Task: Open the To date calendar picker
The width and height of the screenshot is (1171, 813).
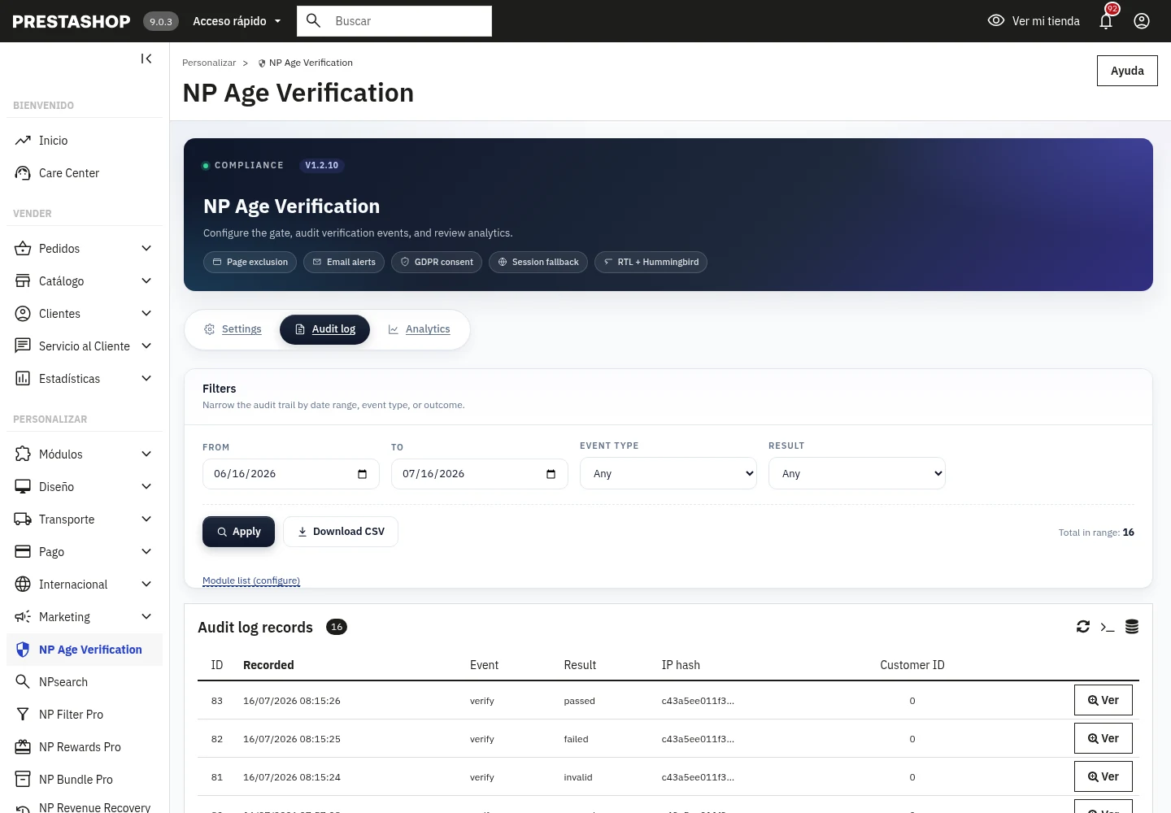Action: 551,474
